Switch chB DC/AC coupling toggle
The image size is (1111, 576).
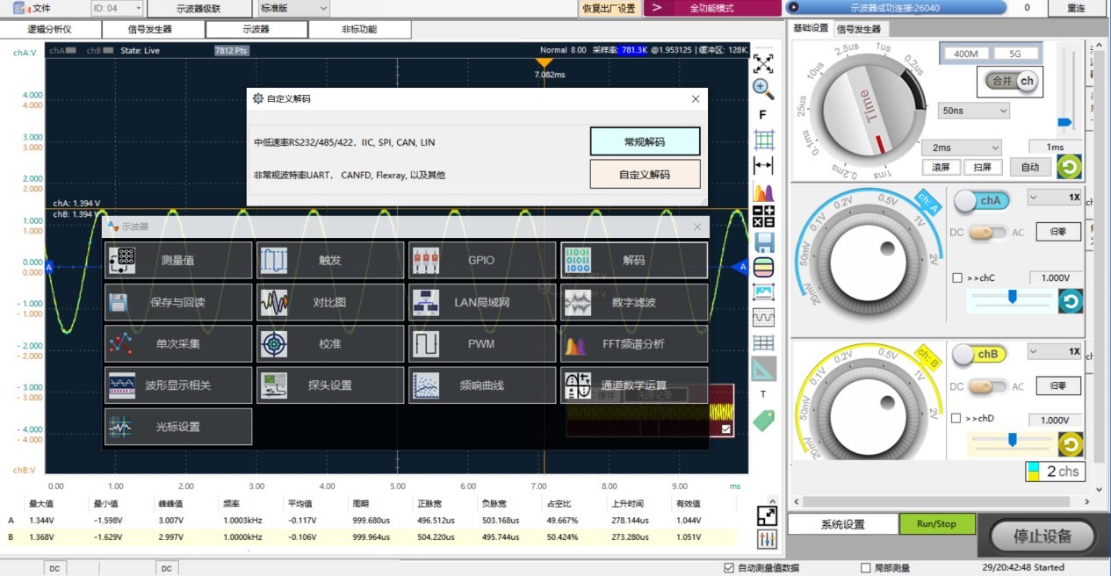click(x=987, y=386)
